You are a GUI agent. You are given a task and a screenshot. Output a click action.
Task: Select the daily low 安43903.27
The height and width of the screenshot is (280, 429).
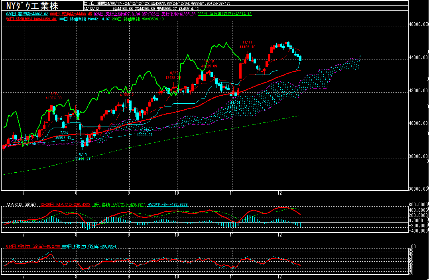point(167,8)
